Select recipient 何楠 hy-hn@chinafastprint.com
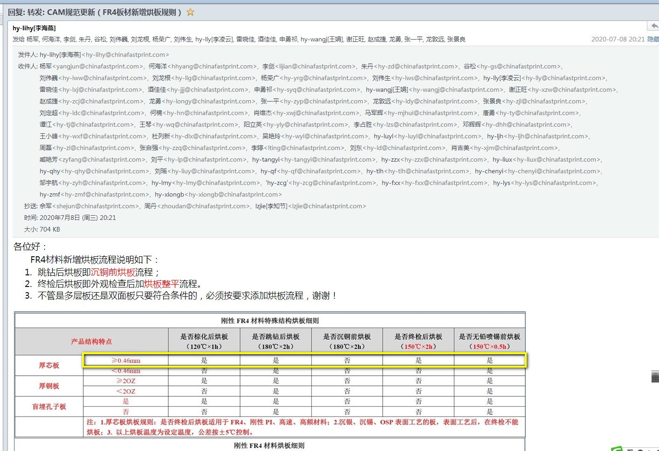The width and height of the screenshot is (659, 451). [199, 113]
